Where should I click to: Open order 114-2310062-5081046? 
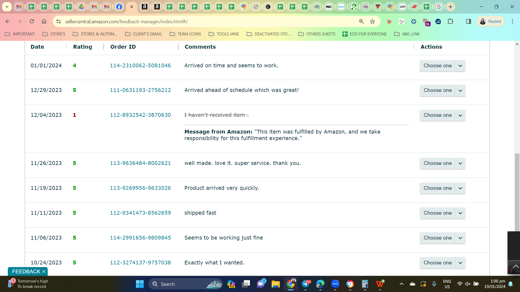[140, 65]
